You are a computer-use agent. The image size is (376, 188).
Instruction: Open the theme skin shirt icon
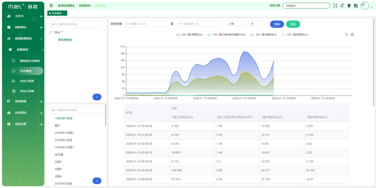pyautogui.click(x=349, y=6)
